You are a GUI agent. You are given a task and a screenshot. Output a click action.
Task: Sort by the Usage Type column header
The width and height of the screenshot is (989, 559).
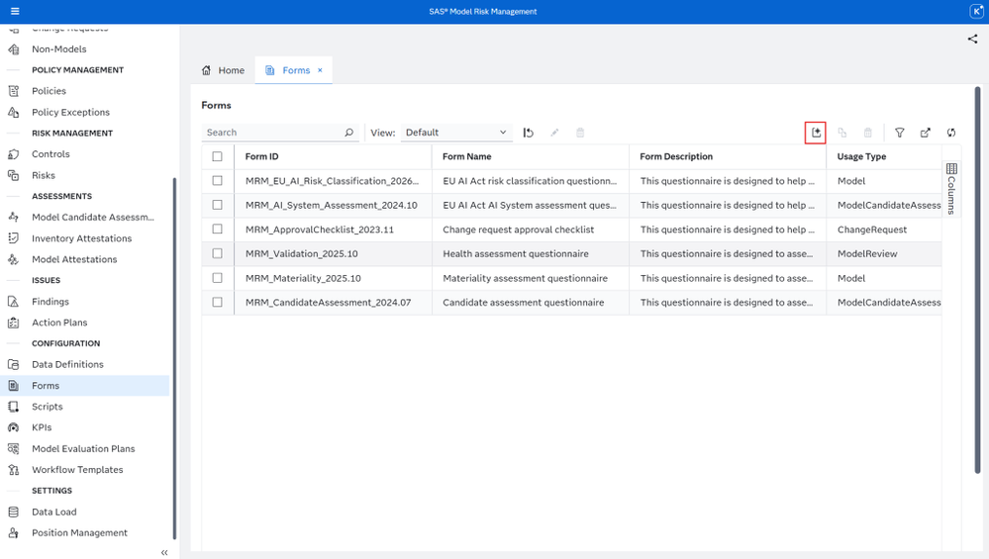point(861,156)
